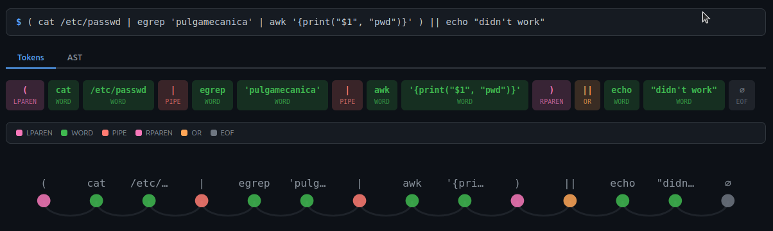The height and width of the screenshot is (231, 773).
Task: Select the awk print script token chip
Action: click(x=465, y=95)
